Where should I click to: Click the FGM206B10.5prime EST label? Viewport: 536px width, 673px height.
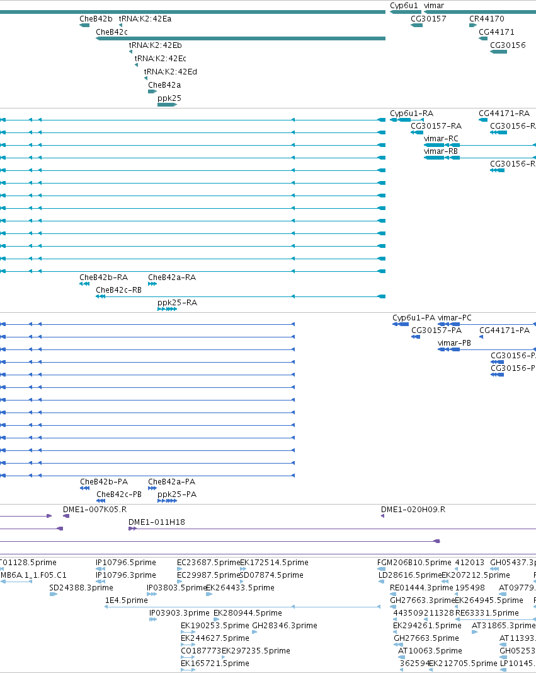pos(414,563)
